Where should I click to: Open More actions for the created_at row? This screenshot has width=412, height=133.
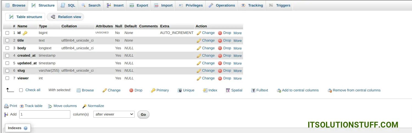pyautogui.click(x=237, y=56)
